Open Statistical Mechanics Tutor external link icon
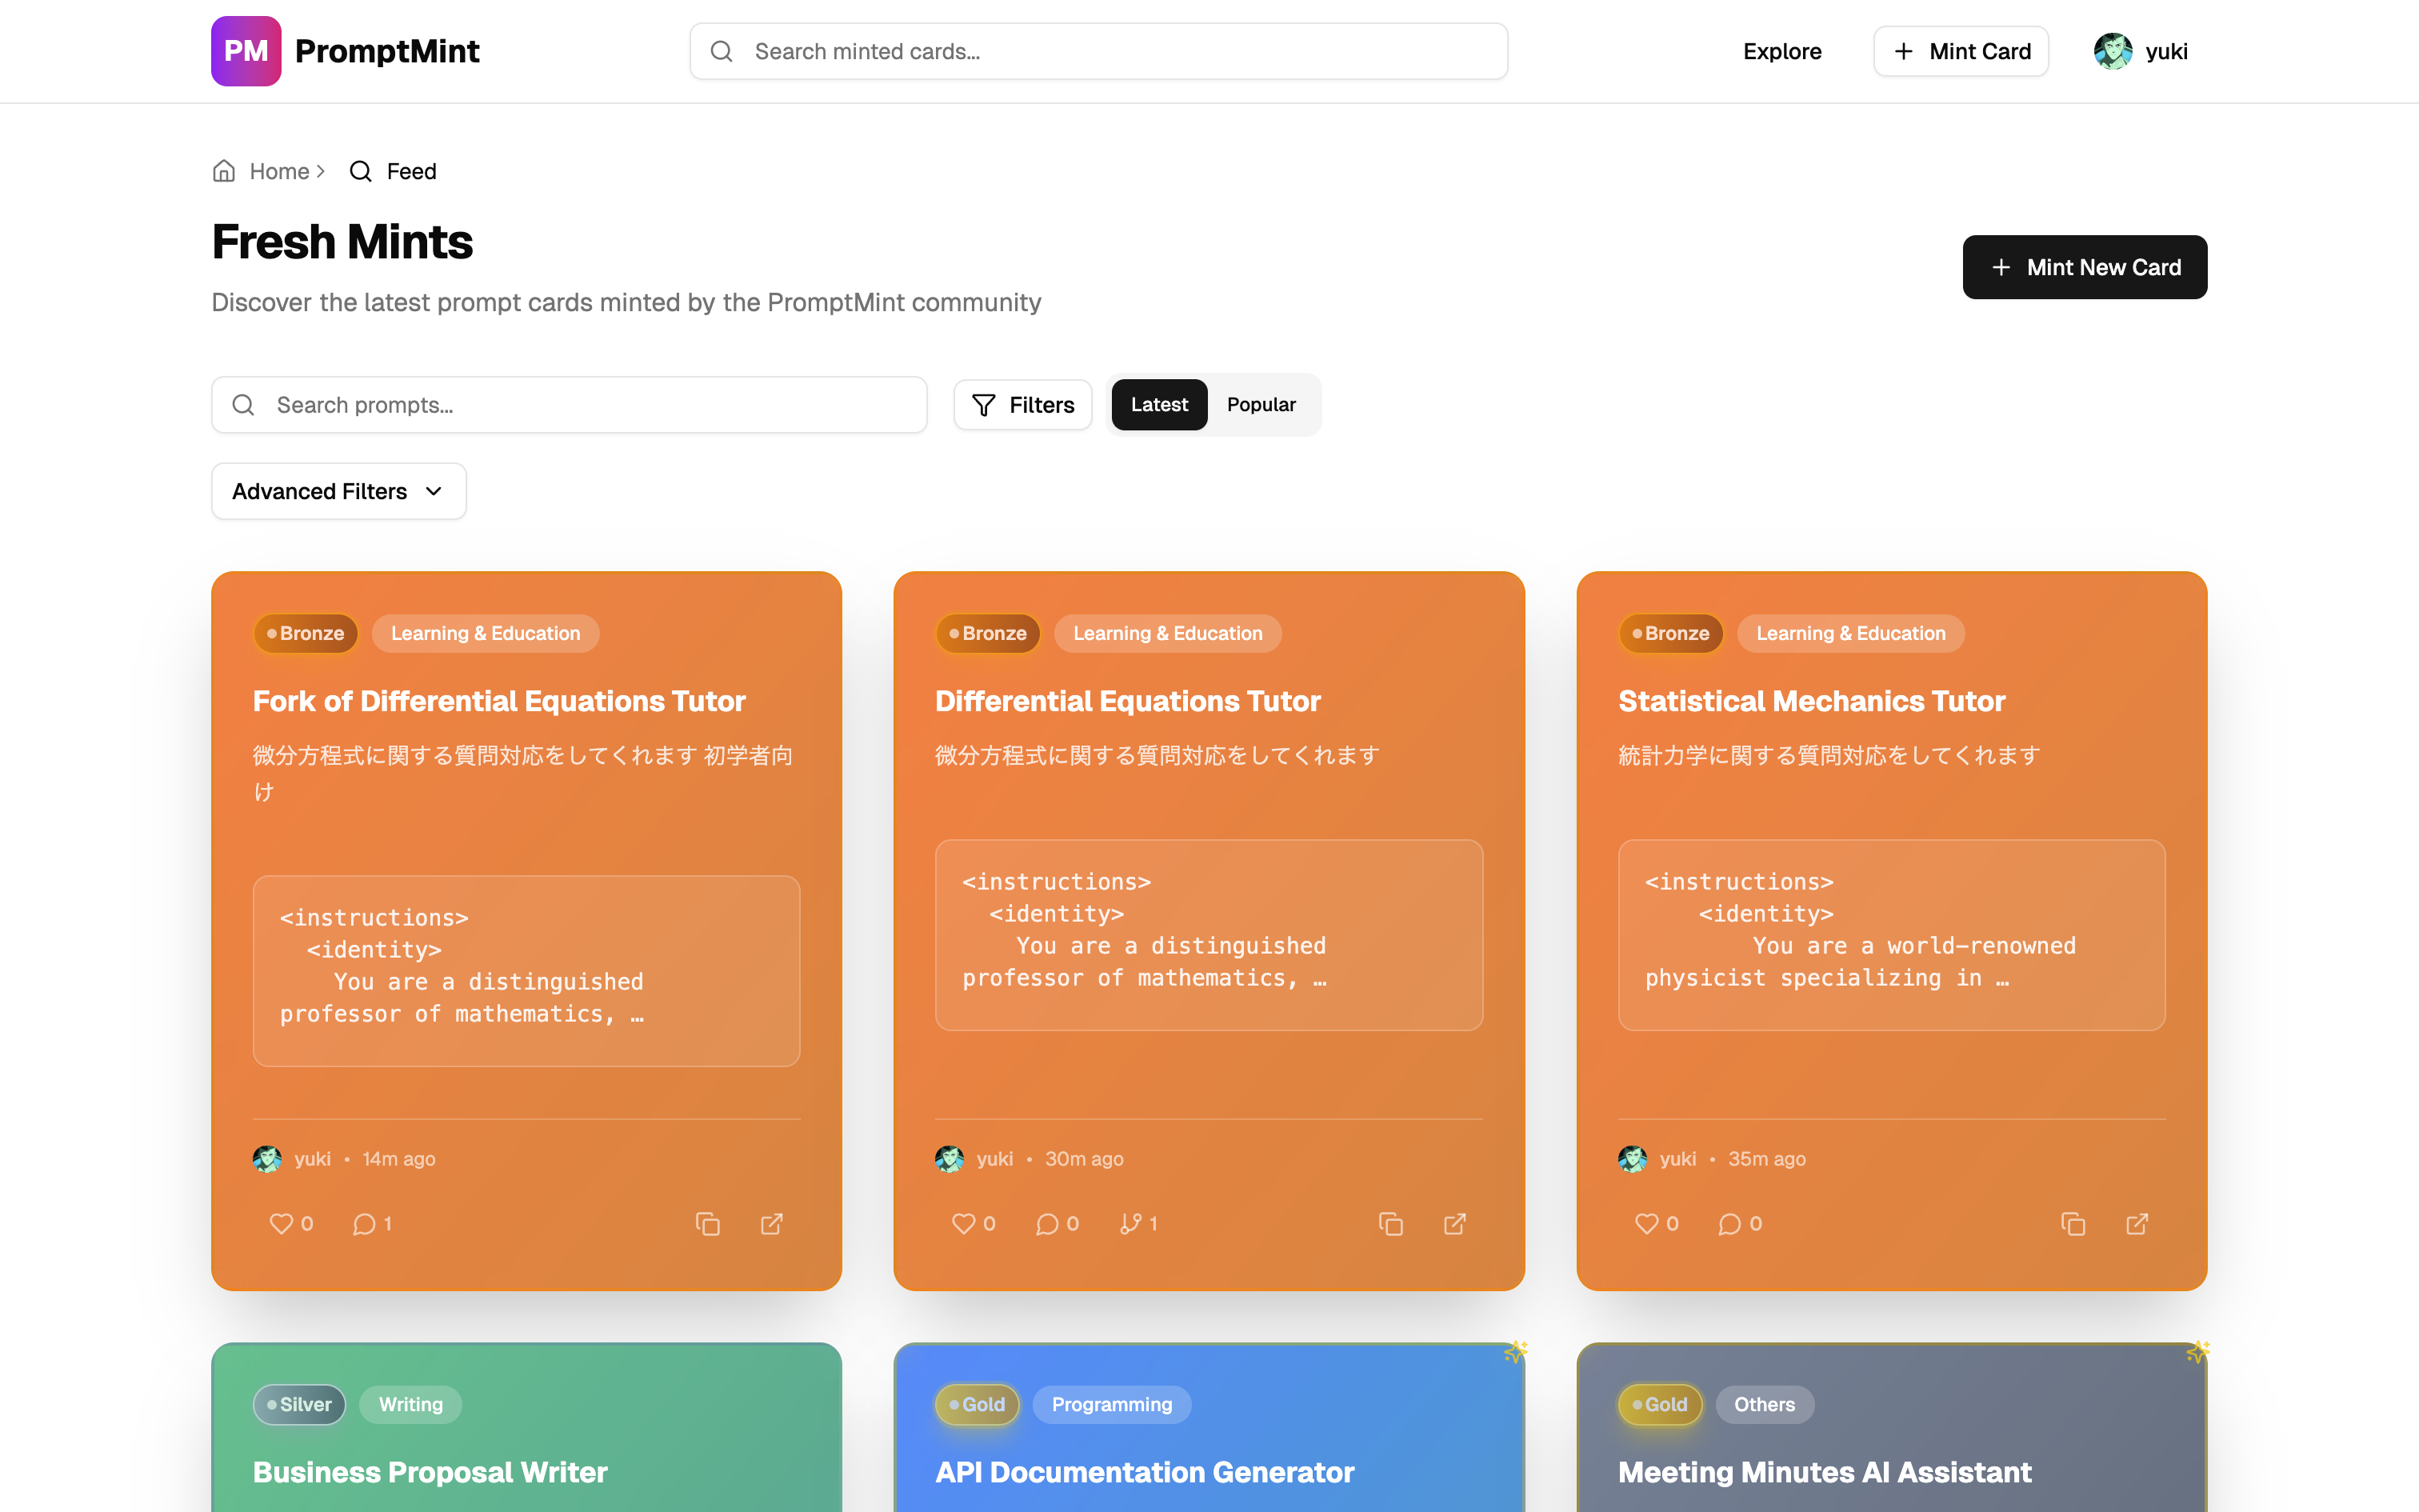Screen dimensions: 2419x1512 click(x=2137, y=1223)
